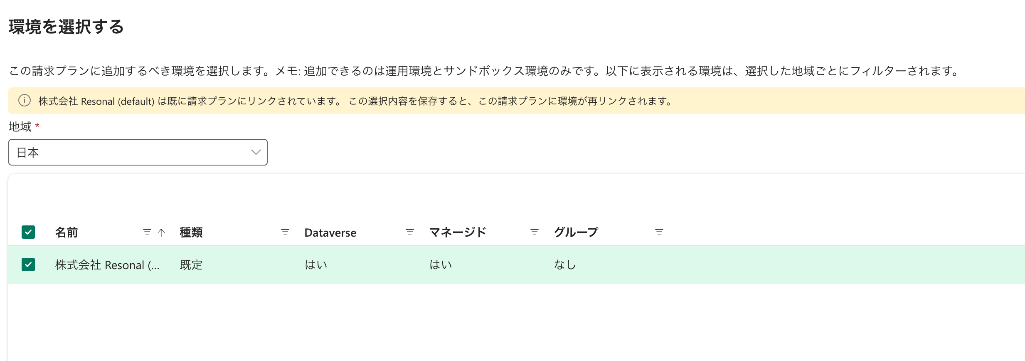Image resolution: width=1025 pixels, height=361 pixels.
Task: Click the グループ column header
Action: tap(576, 232)
